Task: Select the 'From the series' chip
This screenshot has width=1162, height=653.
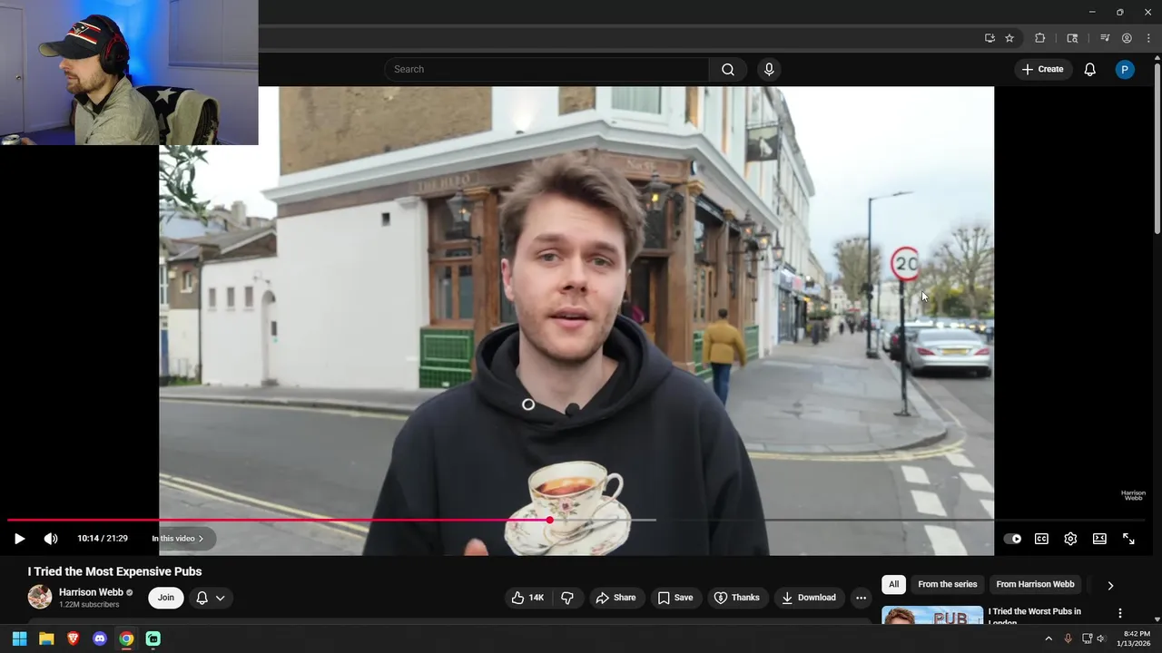Action: [947, 585]
